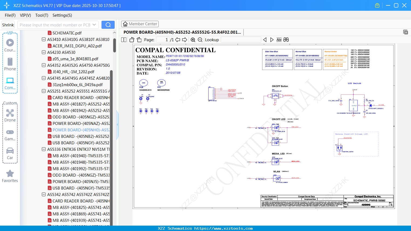Click the XZZ logo in the title bar
The width and height of the screenshot is (411, 231).
(7, 5)
